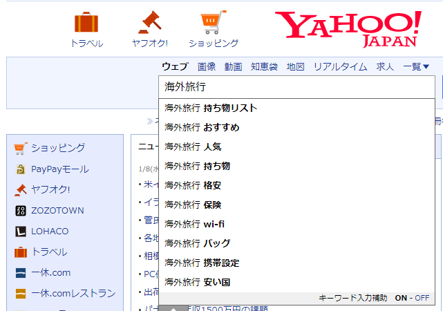Click the ZOZOTOWN logo icon
The image size is (443, 311).
pos(20,211)
